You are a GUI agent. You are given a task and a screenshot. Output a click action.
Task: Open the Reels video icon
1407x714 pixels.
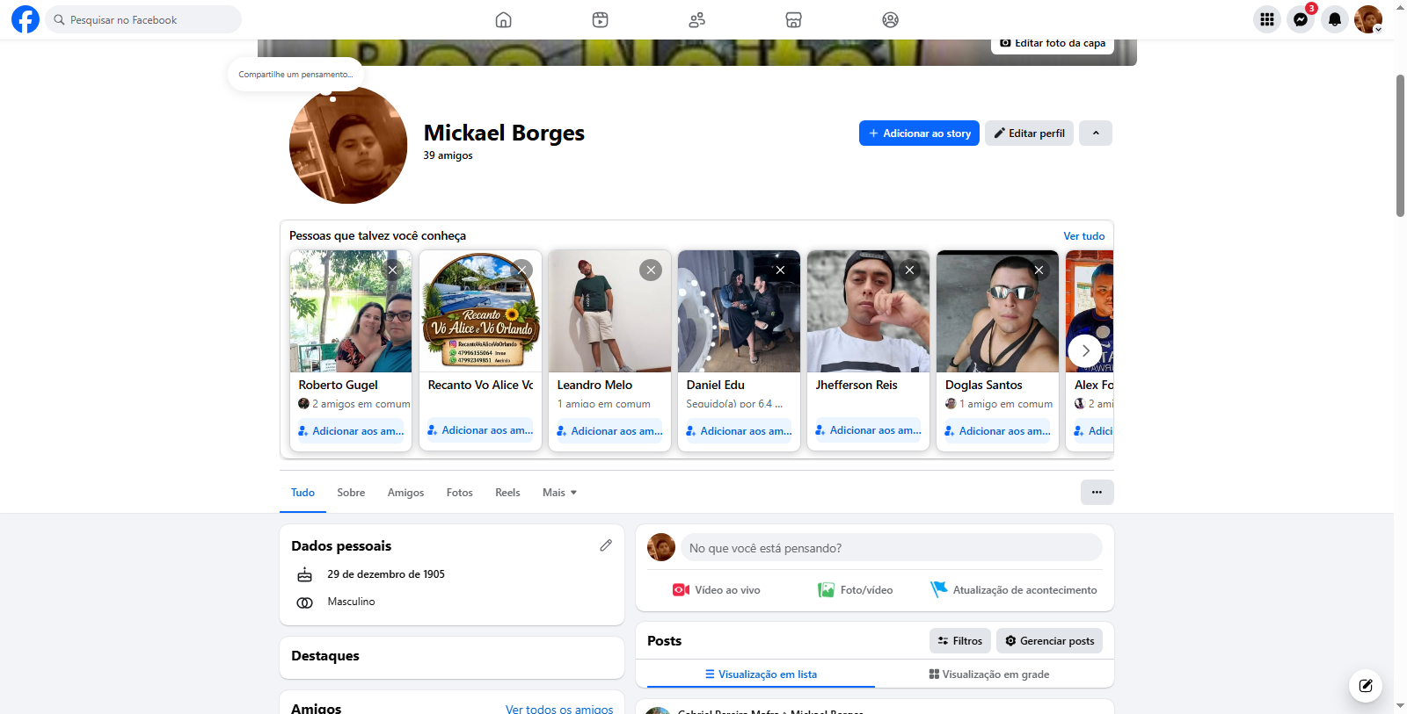(x=600, y=19)
